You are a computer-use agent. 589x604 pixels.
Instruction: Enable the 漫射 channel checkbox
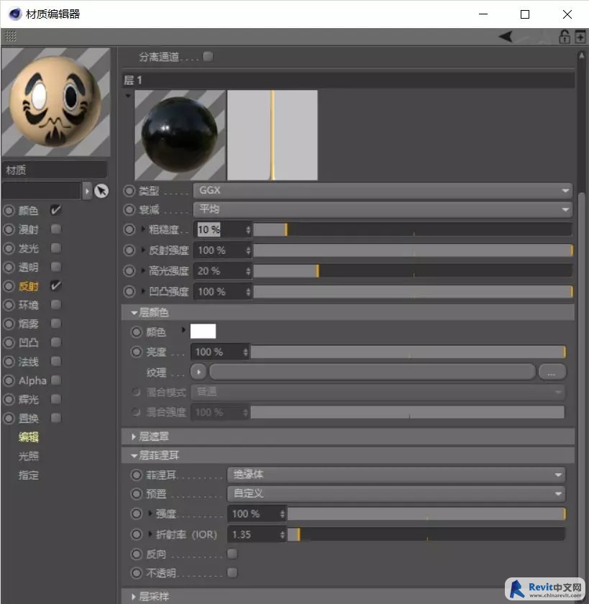tap(56, 229)
